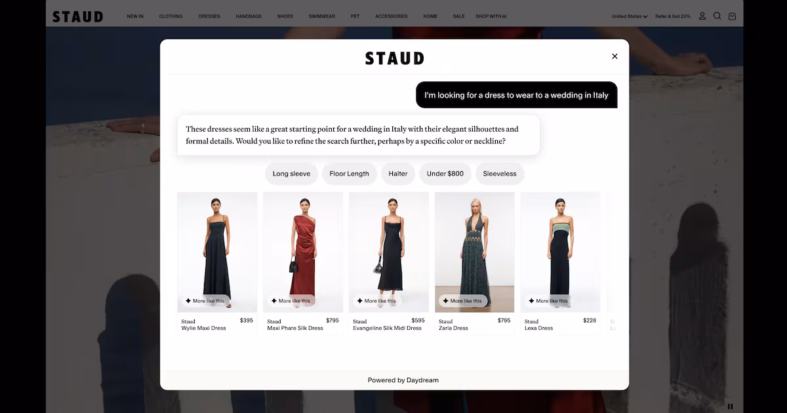More like this on Wylie Maxi Dress

pyautogui.click(x=205, y=301)
